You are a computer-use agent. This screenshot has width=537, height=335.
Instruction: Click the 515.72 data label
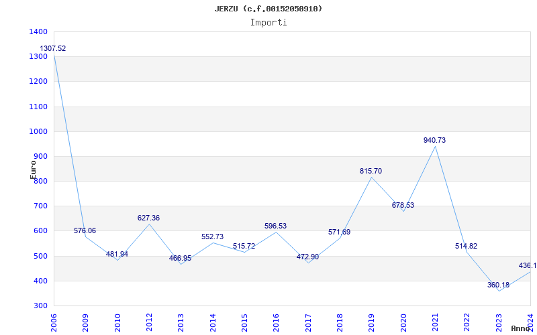click(244, 246)
